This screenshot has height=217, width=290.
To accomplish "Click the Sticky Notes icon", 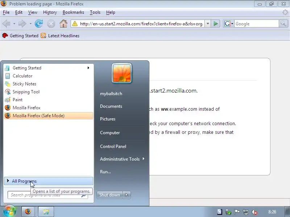I will (7, 84).
